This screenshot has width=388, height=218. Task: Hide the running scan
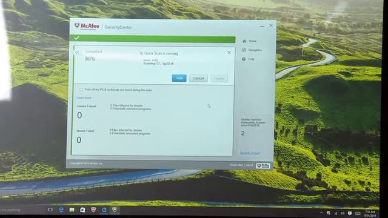pyautogui.click(x=179, y=78)
